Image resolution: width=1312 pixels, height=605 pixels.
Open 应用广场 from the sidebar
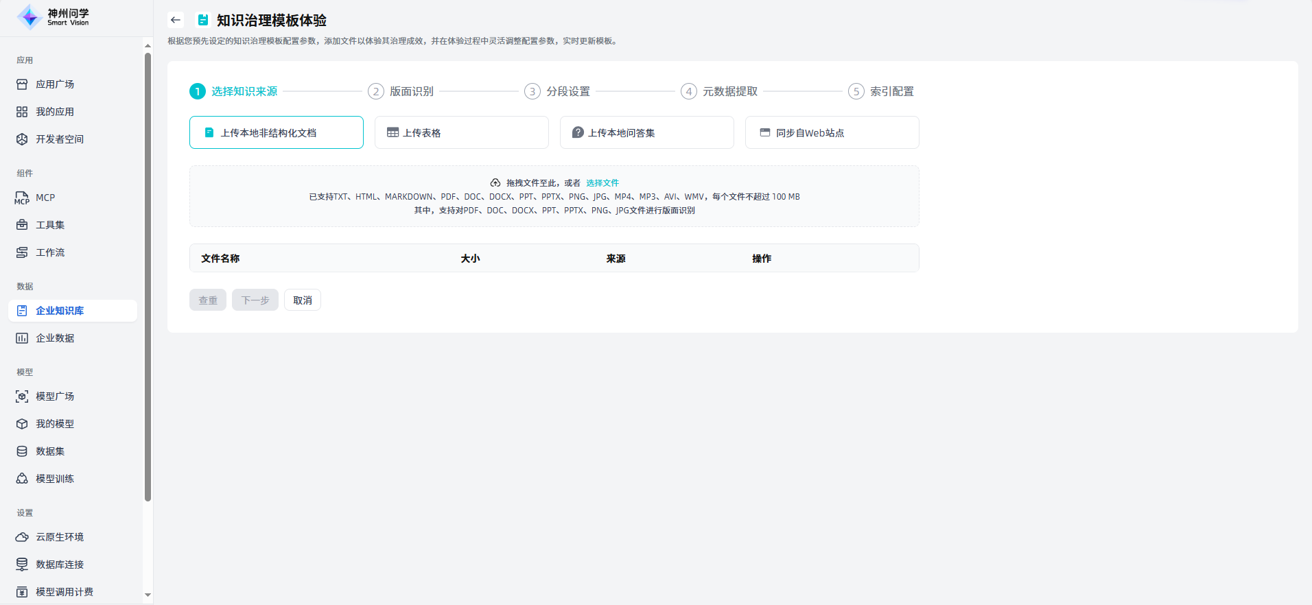(55, 84)
